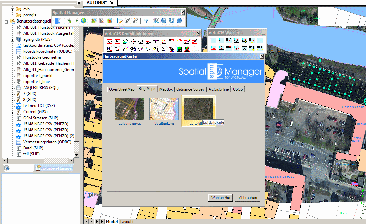Close the Hintergrundkarte dialog
Image resolution: width=366 pixels, height=224 pixels.
pos(262,56)
